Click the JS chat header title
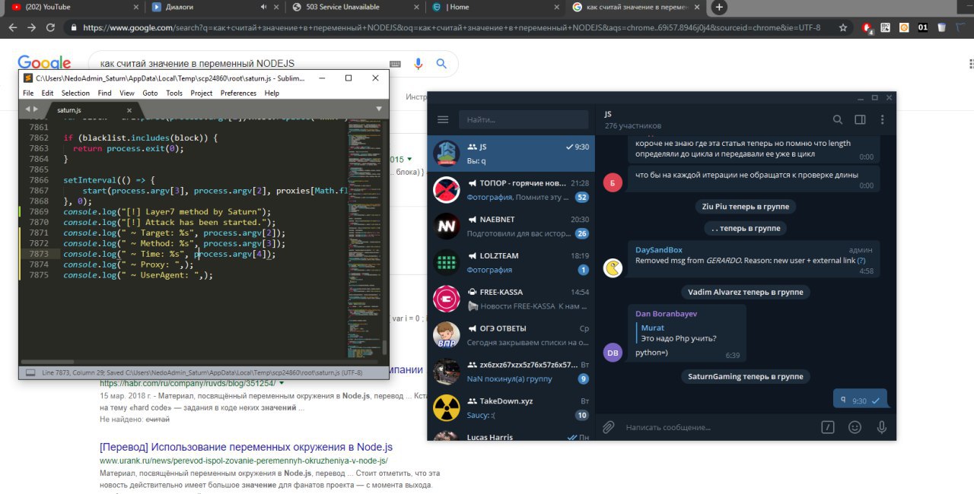 608,114
